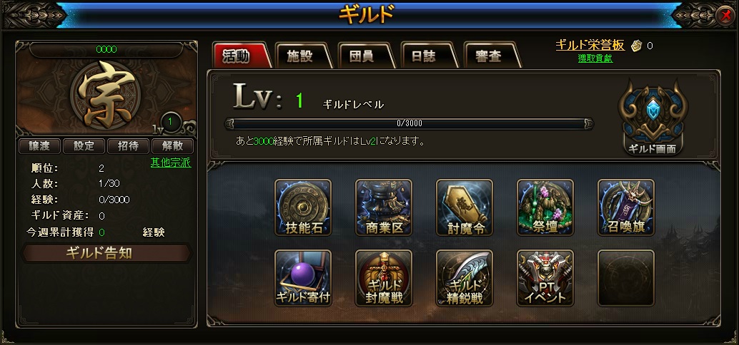Switch to the 団員 tab
The image size is (739, 345).
364,56
